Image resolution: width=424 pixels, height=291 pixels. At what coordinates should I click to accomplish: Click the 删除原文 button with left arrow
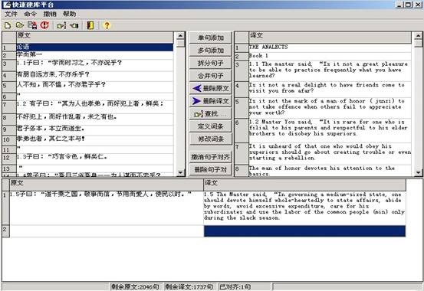tap(211, 88)
